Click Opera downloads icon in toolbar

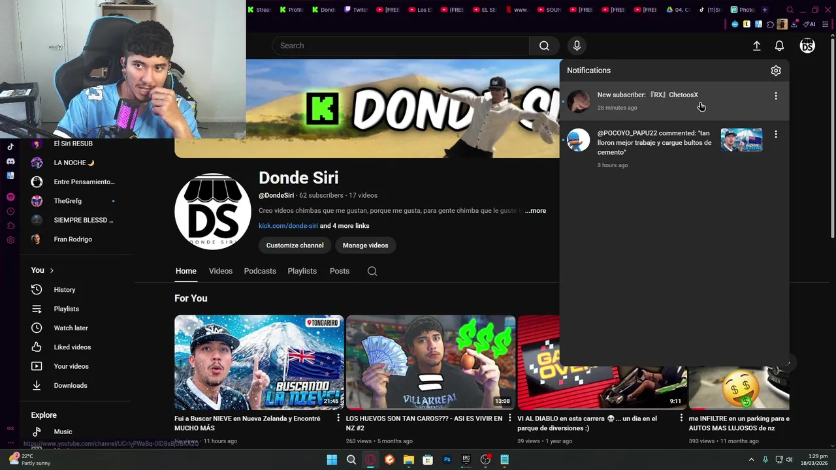click(x=794, y=24)
